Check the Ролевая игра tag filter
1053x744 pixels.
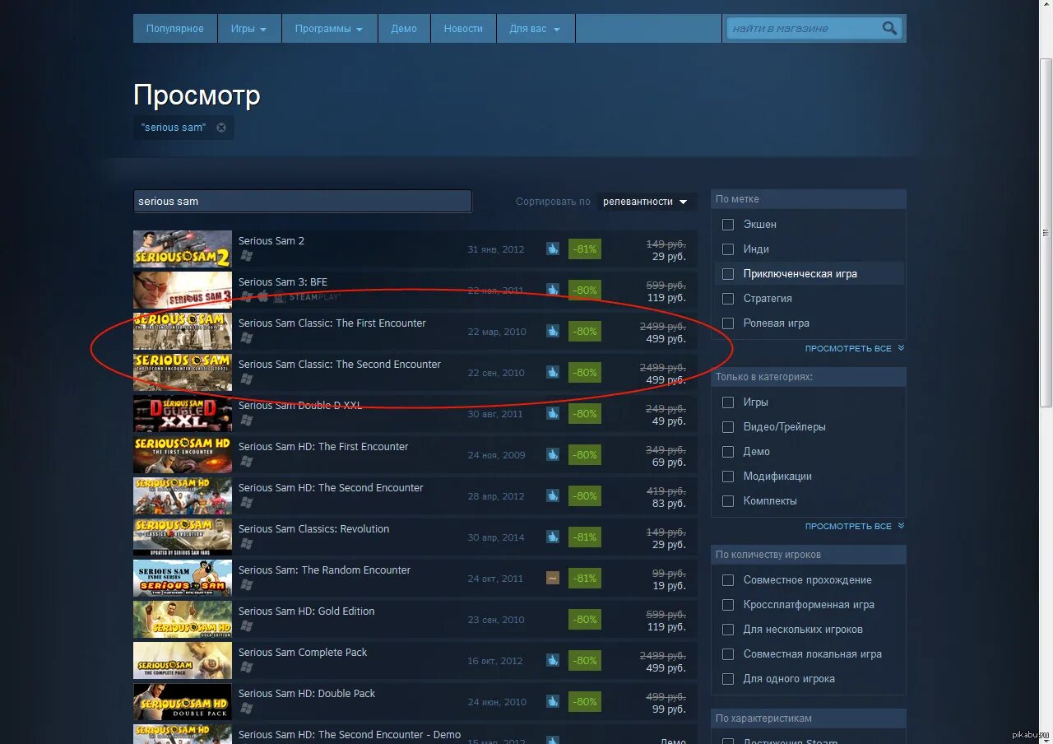pos(728,323)
